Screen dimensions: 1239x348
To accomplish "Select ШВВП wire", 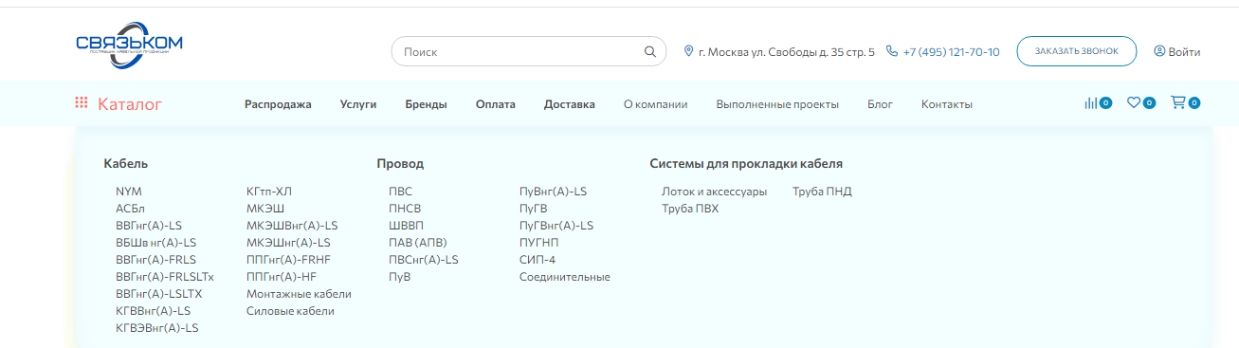I will click(407, 225).
